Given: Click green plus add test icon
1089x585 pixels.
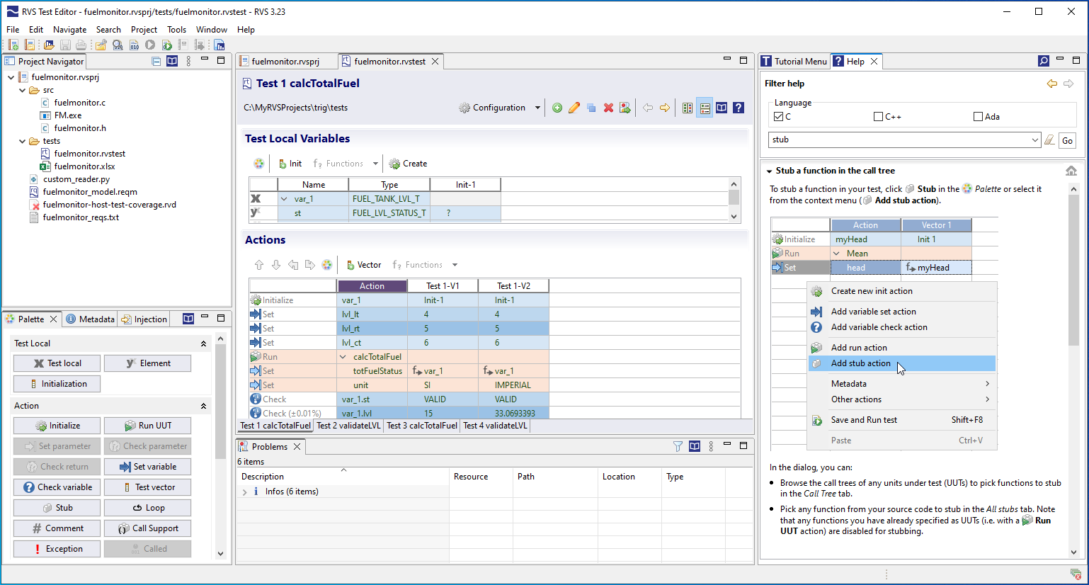Looking at the screenshot, I should 557,108.
